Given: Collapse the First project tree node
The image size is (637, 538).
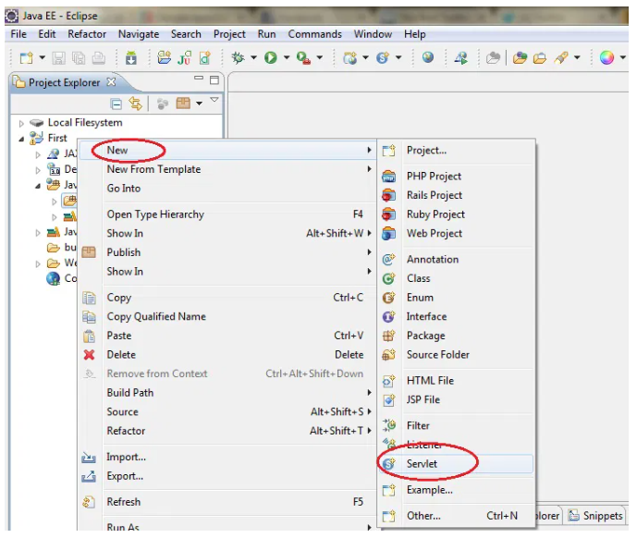Looking at the screenshot, I should pyautogui.click(x=22, y=139).
